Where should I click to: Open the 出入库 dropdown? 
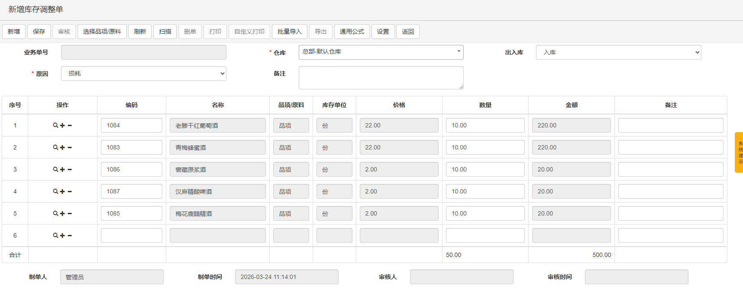click(618, 52)
